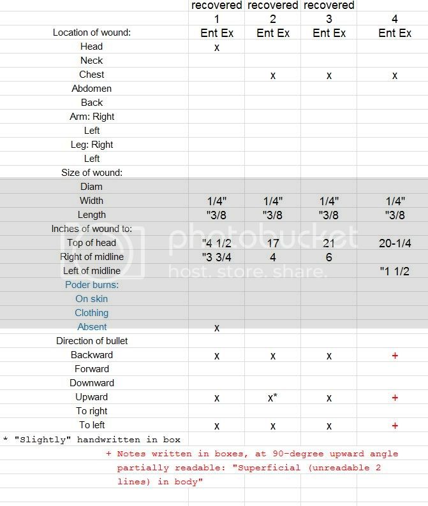Select the x* cell in the Upward row
This screenshot has width=428, height=506.
coord(273,397)
